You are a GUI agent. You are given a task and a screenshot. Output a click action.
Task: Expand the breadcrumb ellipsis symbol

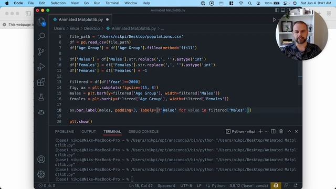pyautogui.click(x=162, y=28)
